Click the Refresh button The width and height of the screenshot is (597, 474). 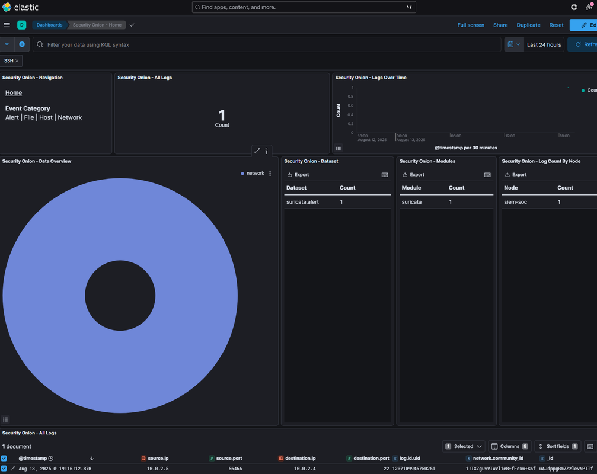583,44
